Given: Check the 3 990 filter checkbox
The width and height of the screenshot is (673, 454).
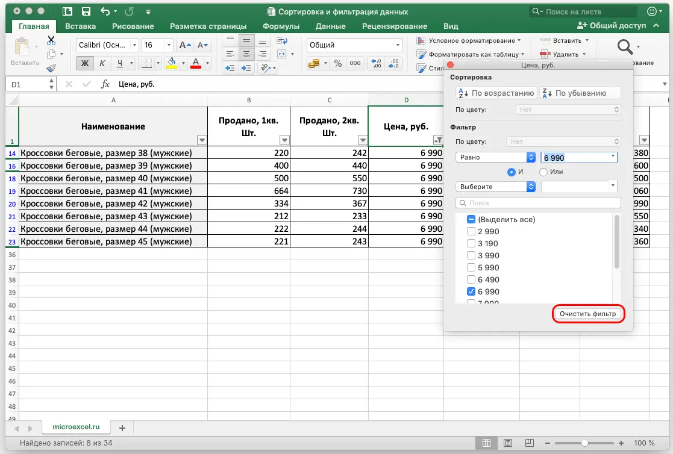Looking at the screenshot, I should click(x=471, y=255).
